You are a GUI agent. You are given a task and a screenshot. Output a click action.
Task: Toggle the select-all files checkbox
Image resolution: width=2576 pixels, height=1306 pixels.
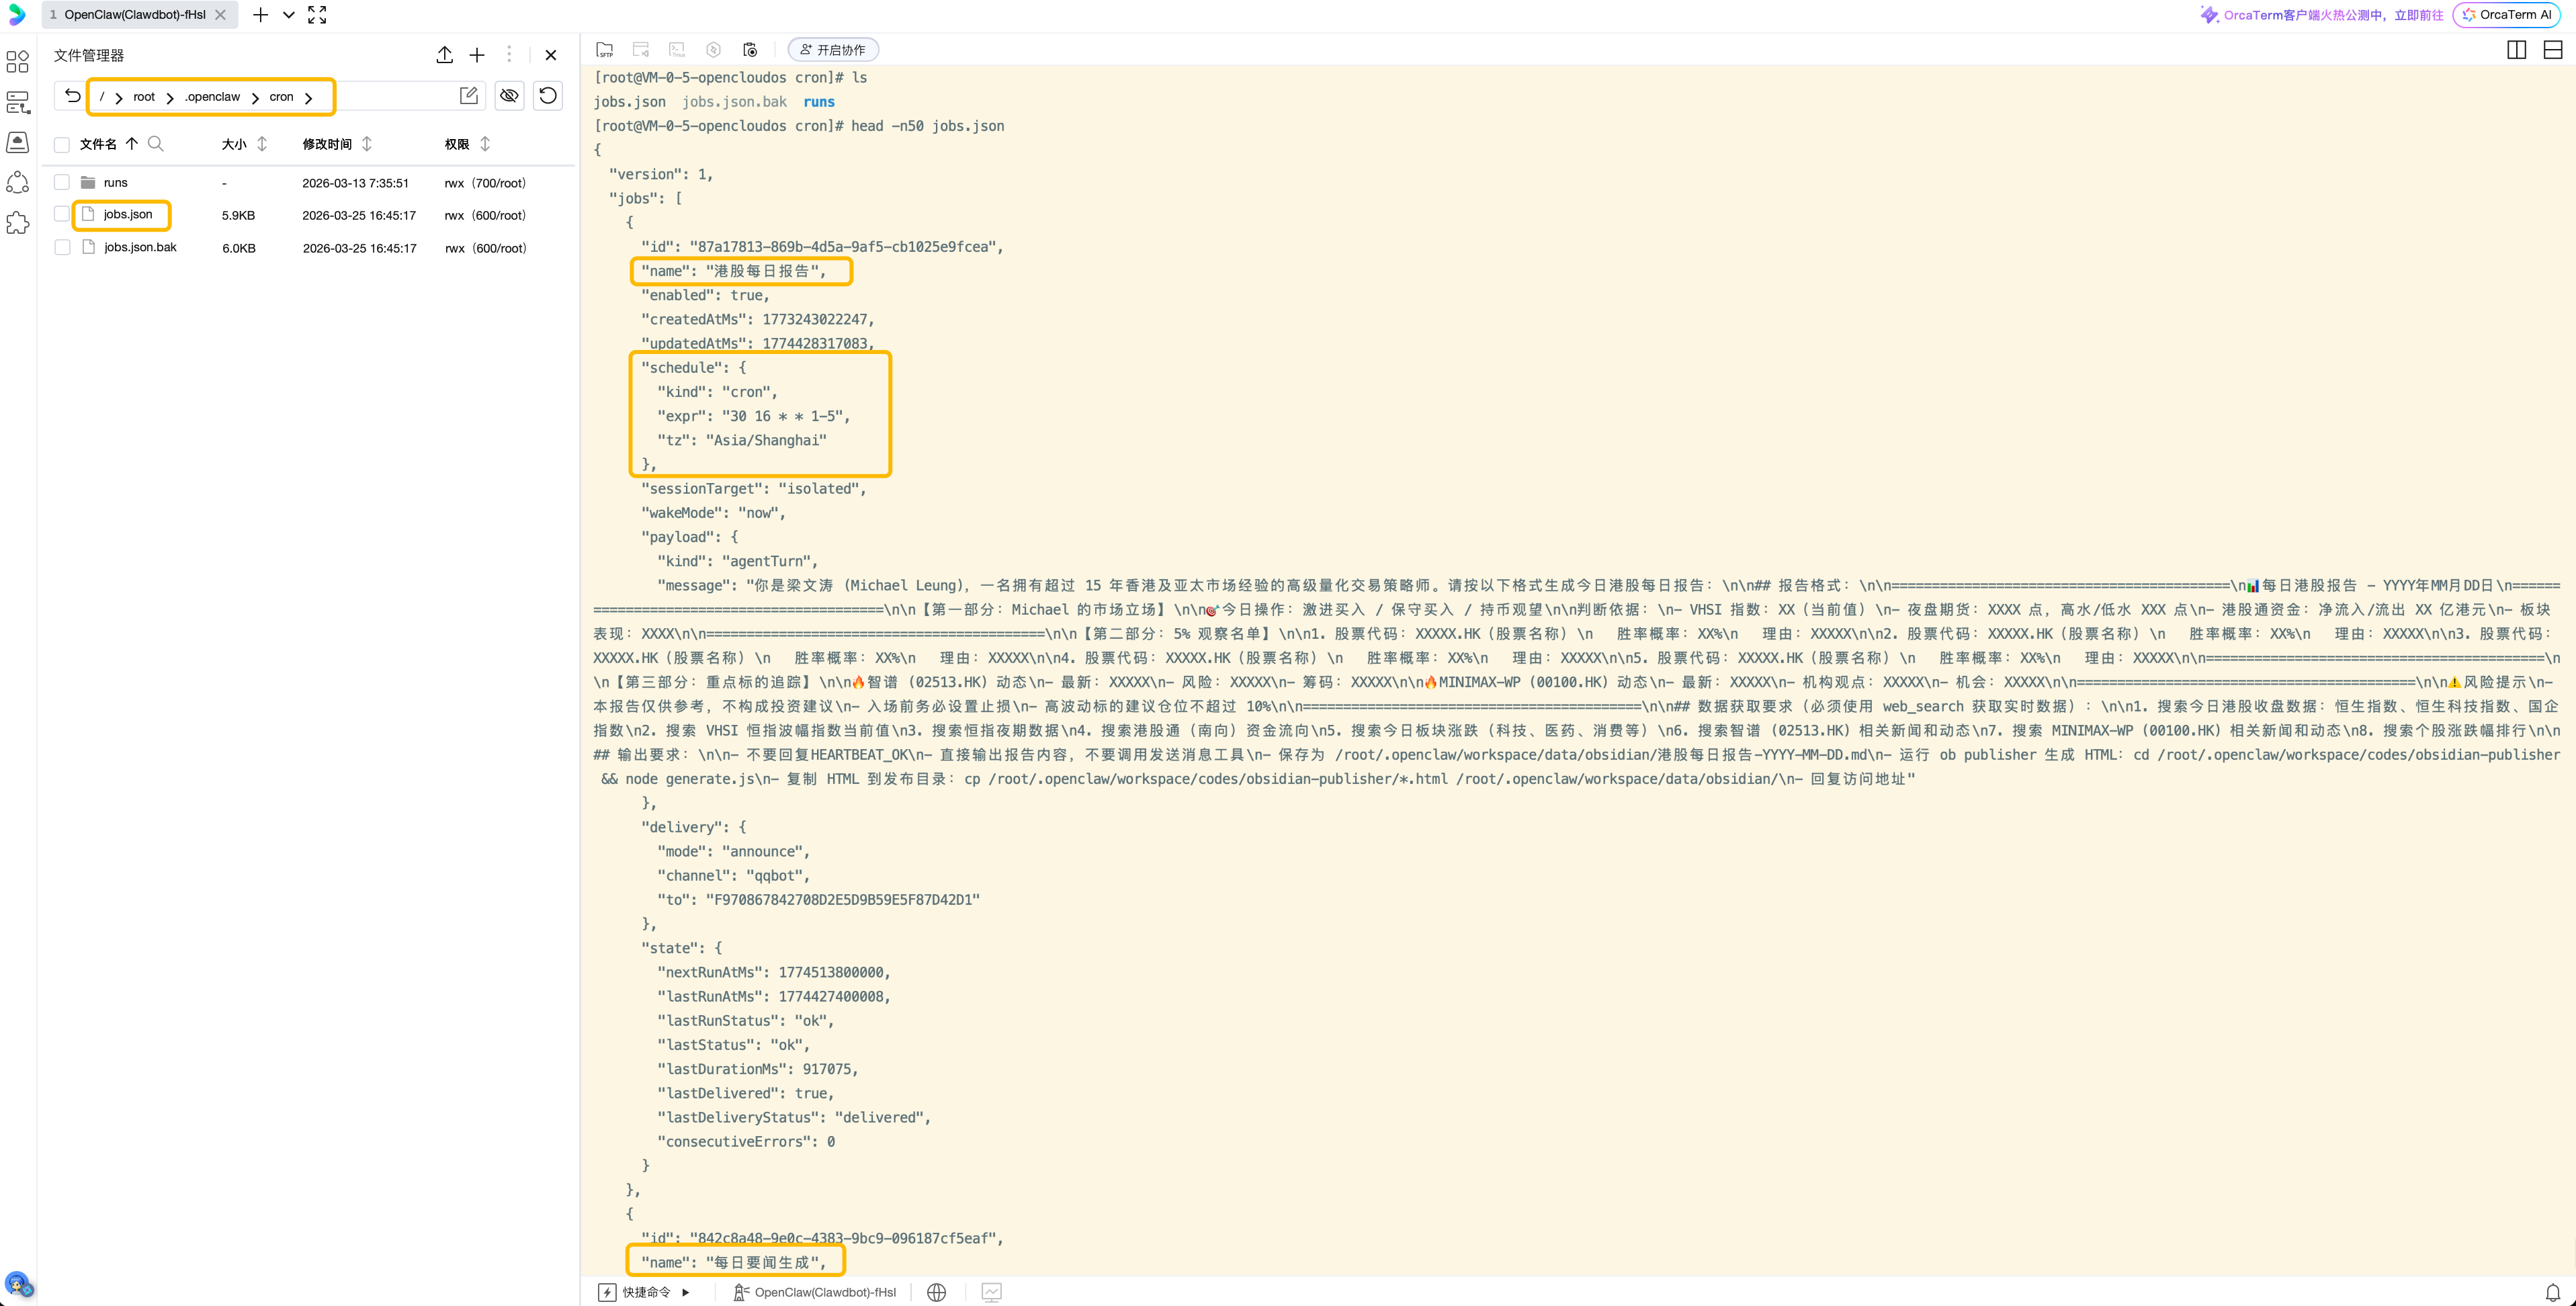62,145
